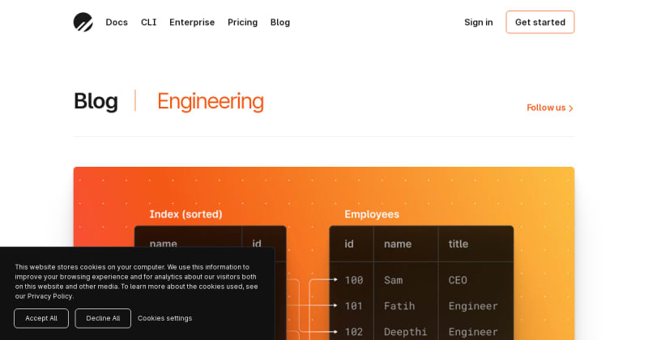Accept all cookies in the banner

41,318
